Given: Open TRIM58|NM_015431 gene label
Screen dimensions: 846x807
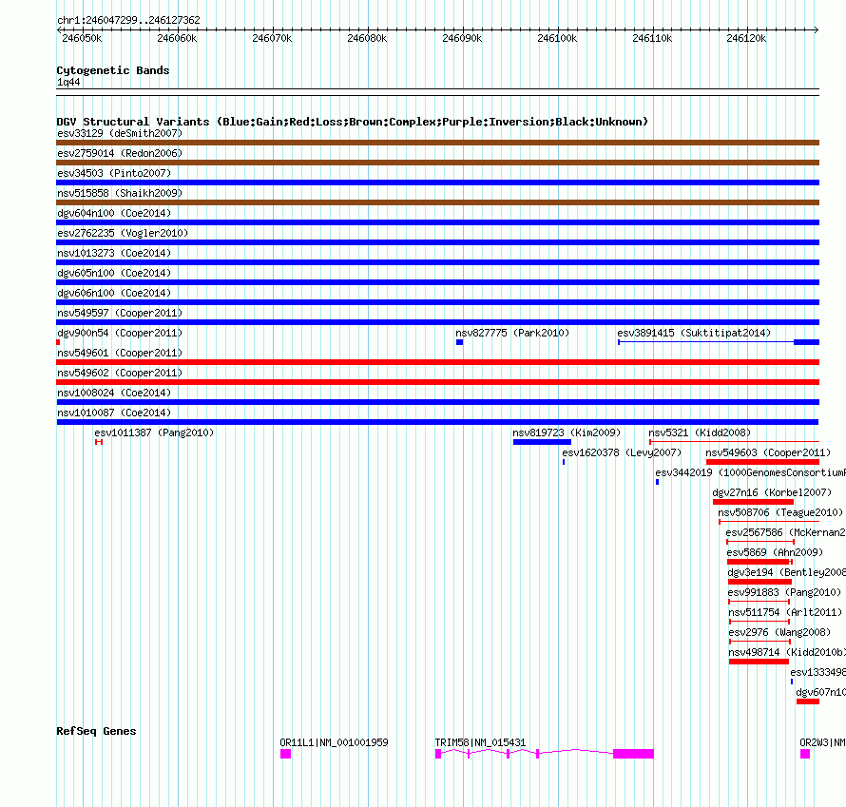Looking at the screenshot, I should [480, 742].
